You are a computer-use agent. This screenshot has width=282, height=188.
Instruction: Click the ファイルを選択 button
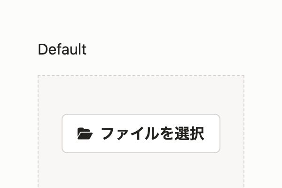pyautogui.click(x=141, y=133)
